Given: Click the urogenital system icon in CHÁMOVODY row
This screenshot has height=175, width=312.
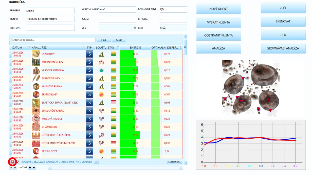Looking at the screenshot, I should 101,127.
